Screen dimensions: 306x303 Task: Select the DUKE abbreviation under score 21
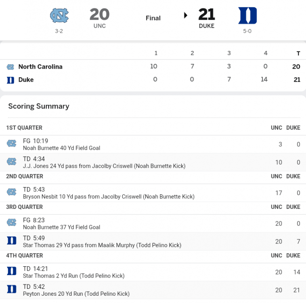click(207, 26)
